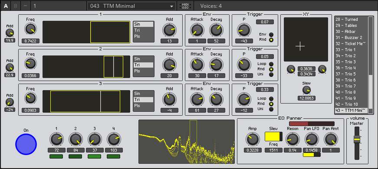
Task: Click Env 2 Attack knob
Action: (x=197, y=65)
